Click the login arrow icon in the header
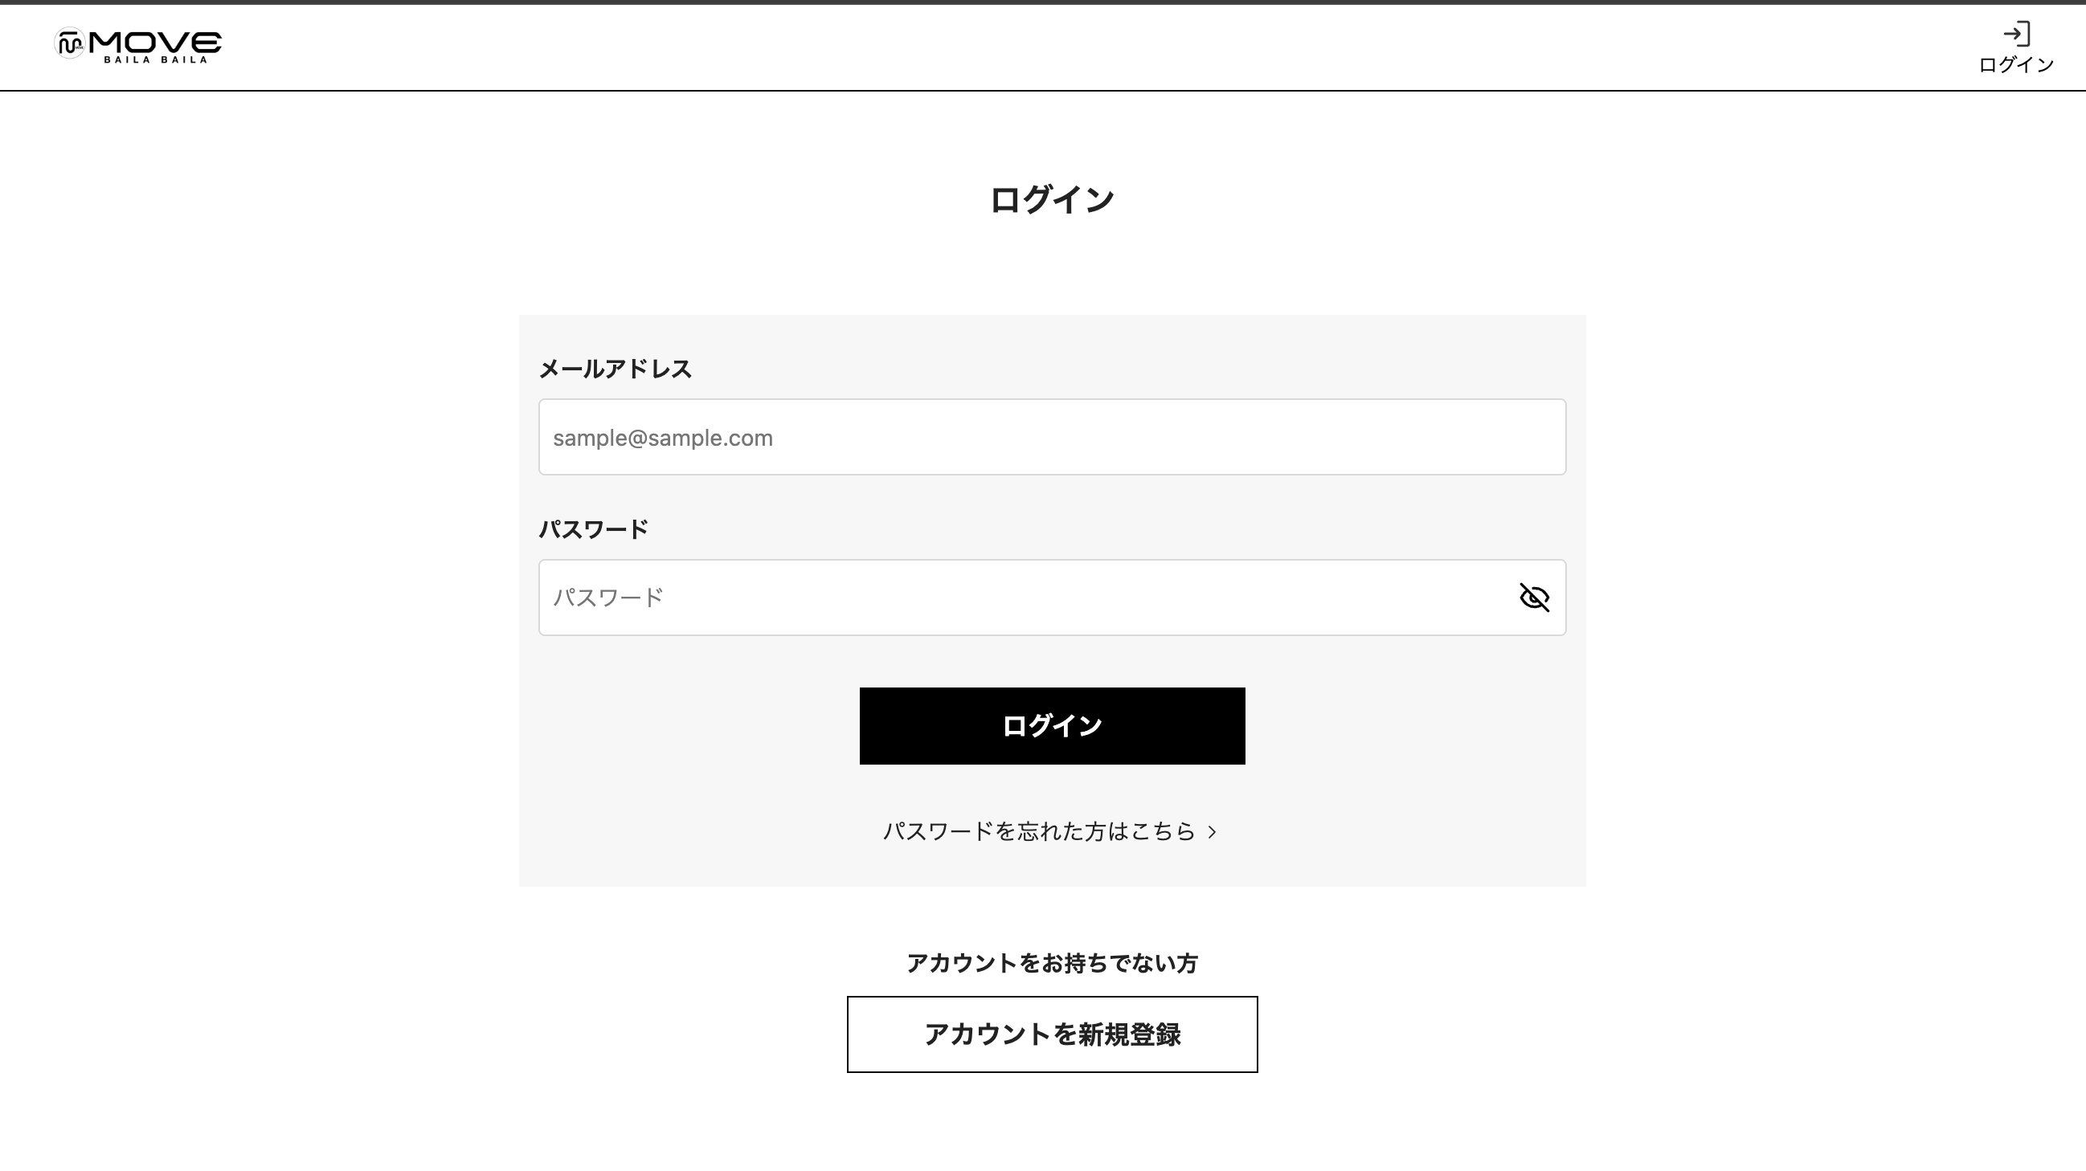Viewport: 2086px width, 1171px height. (x=2016, y=34)
